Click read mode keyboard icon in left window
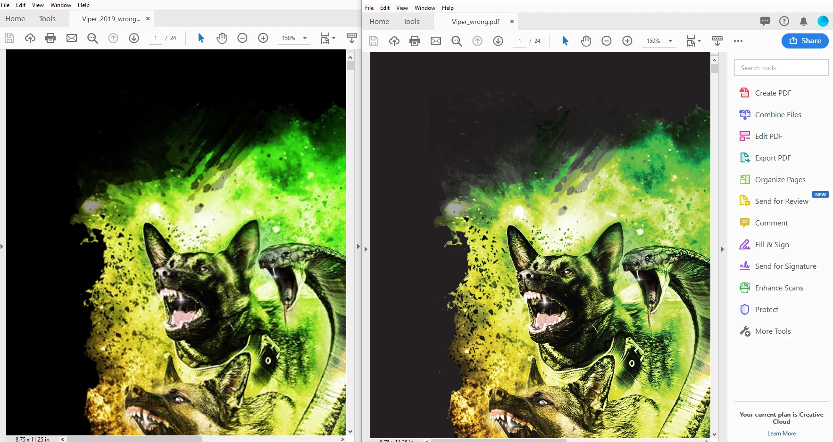 (x=352, y=38)
